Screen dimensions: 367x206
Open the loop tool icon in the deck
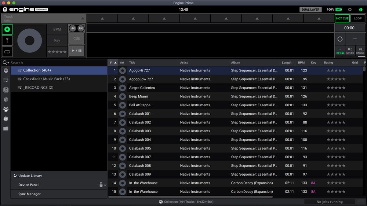7,52
